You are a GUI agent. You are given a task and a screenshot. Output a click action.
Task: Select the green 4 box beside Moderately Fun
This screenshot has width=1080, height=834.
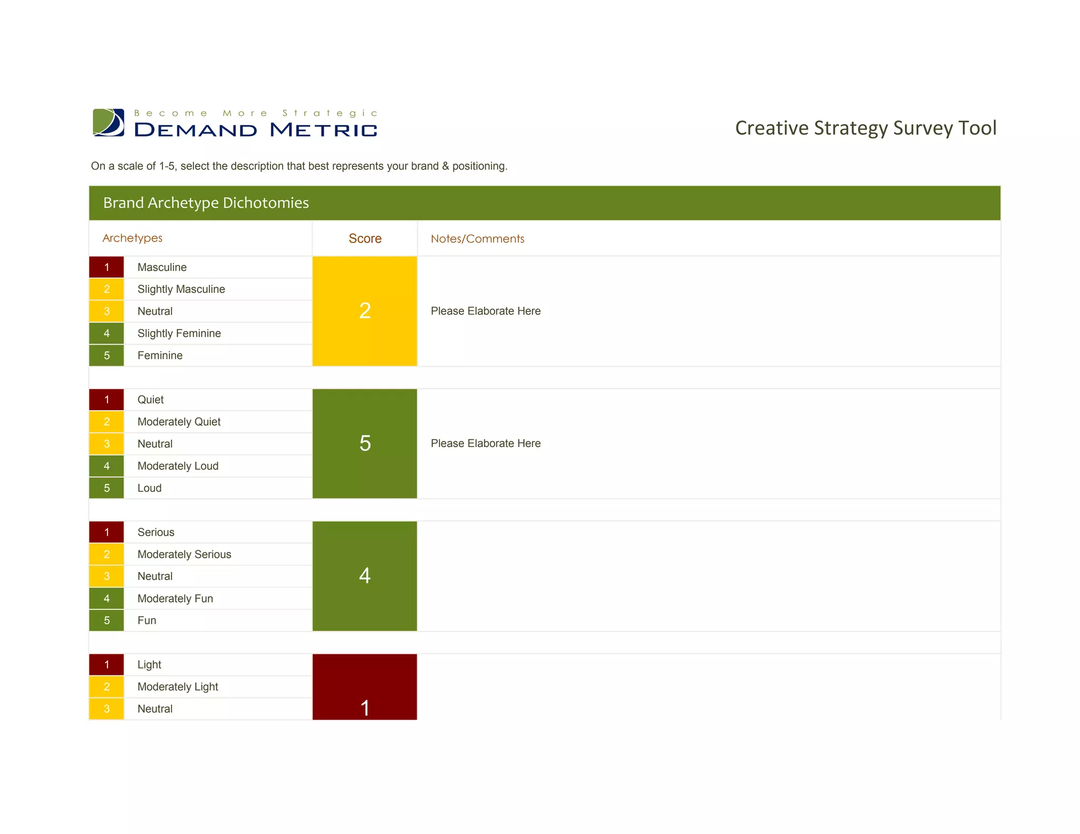(x=107, y=598)
